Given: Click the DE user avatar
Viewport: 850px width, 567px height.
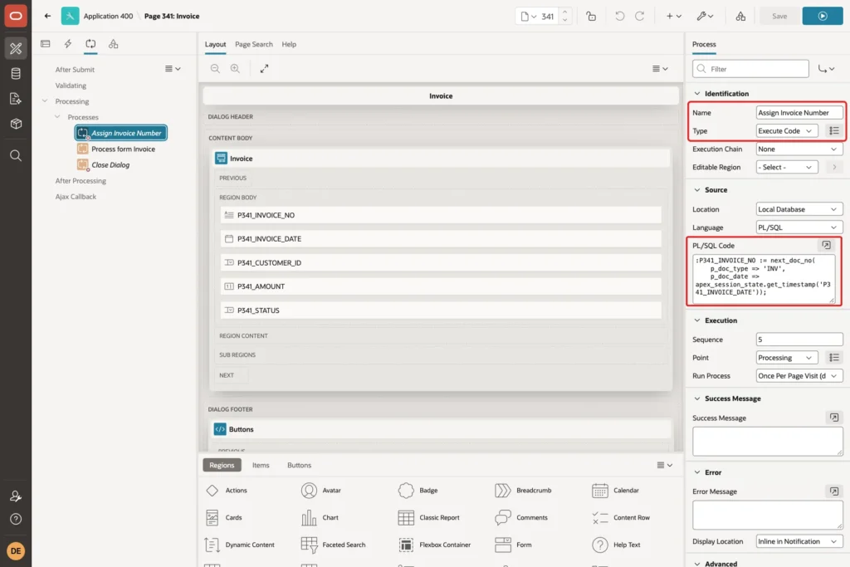Looking at the screenshot, I should (16, 550).
